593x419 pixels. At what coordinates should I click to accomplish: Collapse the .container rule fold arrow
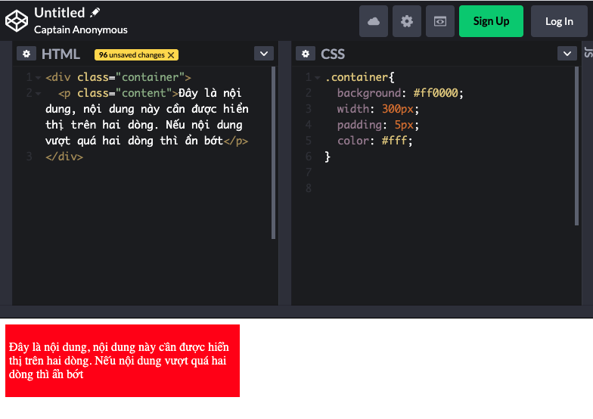[317, 78]
